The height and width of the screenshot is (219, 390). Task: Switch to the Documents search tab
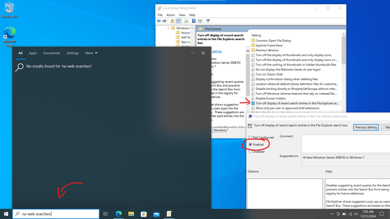pos(51,53)
